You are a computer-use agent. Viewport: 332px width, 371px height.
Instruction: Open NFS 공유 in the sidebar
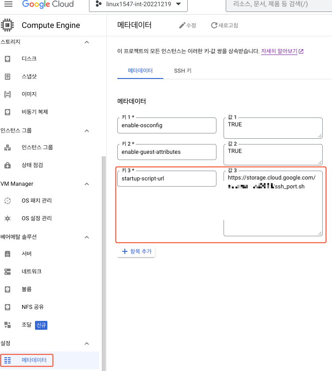coord(33,307)
